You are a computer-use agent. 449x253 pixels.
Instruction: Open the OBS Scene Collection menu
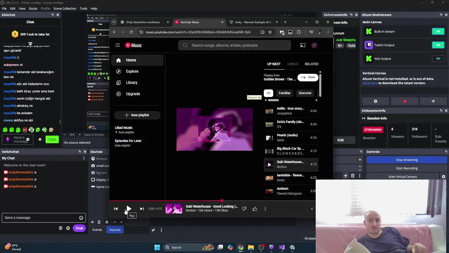65,8
